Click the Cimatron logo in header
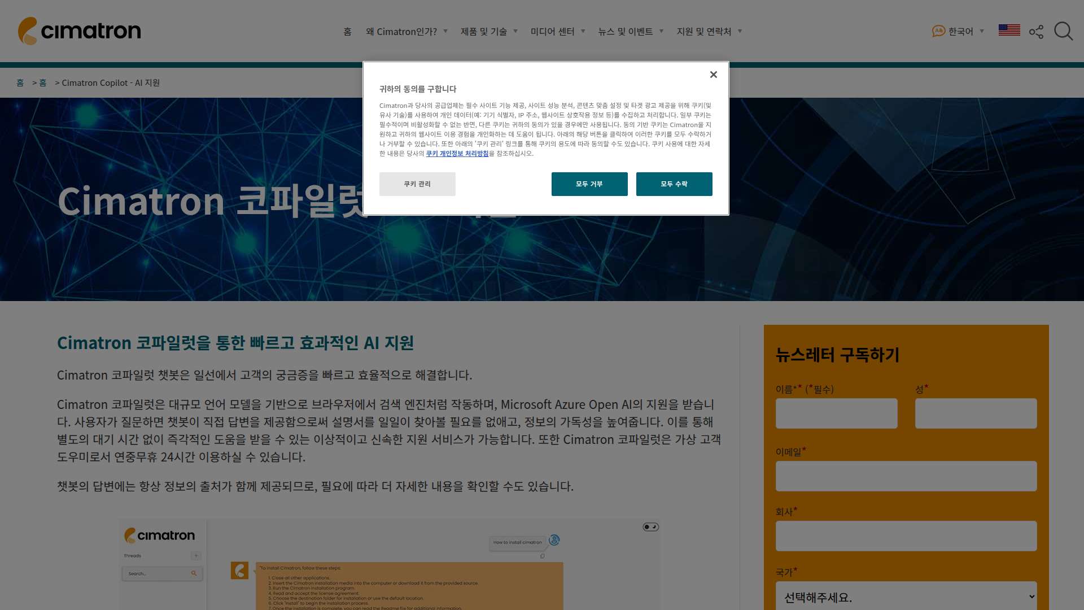This screenshot has height=610, width=1084. pos(80,31)
